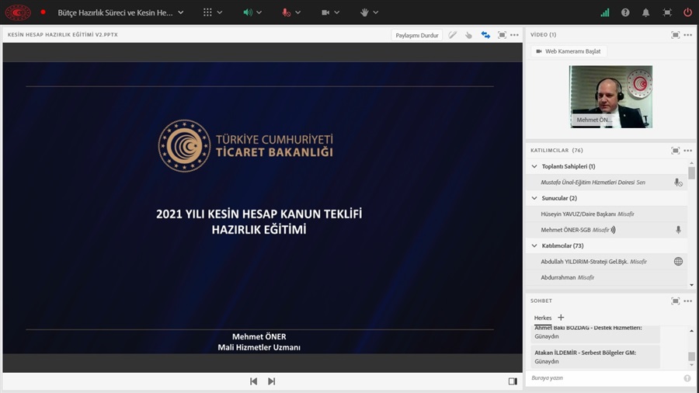Open the meeting title dropdown menu
The width and height of the screenshot is (699, 393).
(x=180, y=12)
